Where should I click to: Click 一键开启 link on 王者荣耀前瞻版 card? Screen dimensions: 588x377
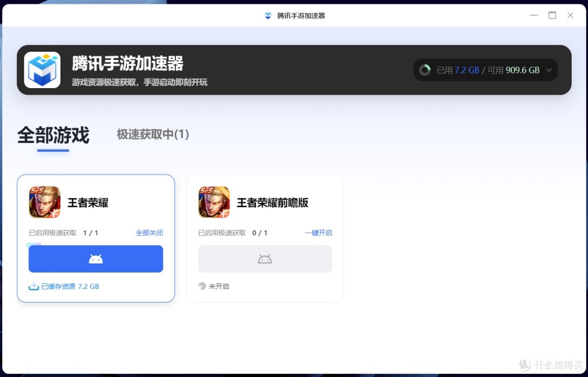[x=318, y=233]
